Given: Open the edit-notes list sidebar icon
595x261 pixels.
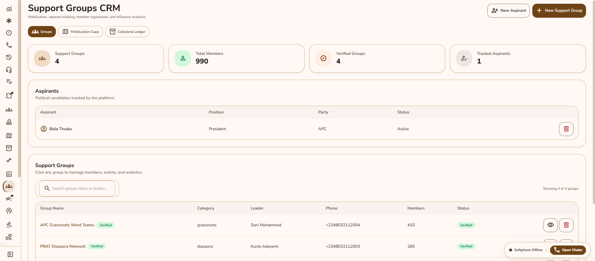Looking at the screenshot, I should [x=9, y=82].
